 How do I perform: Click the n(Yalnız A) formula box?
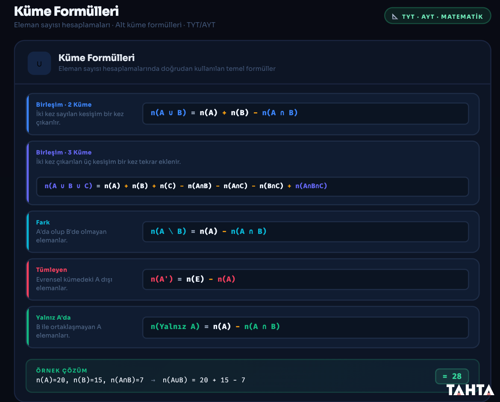[x=306, y=327]
